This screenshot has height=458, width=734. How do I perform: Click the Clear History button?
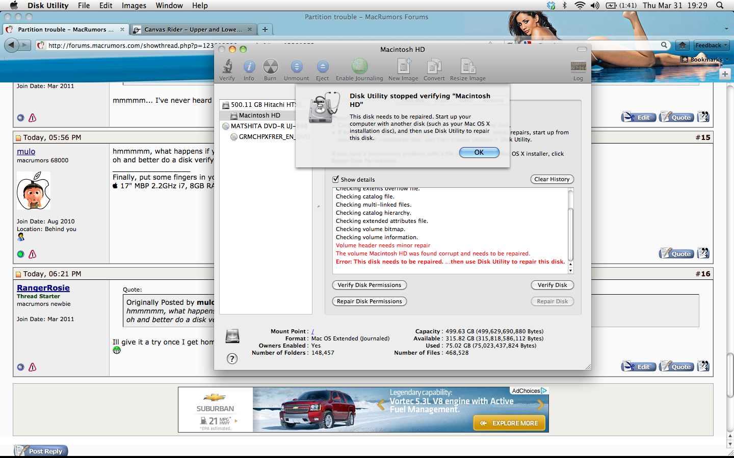tap(552, 179)
